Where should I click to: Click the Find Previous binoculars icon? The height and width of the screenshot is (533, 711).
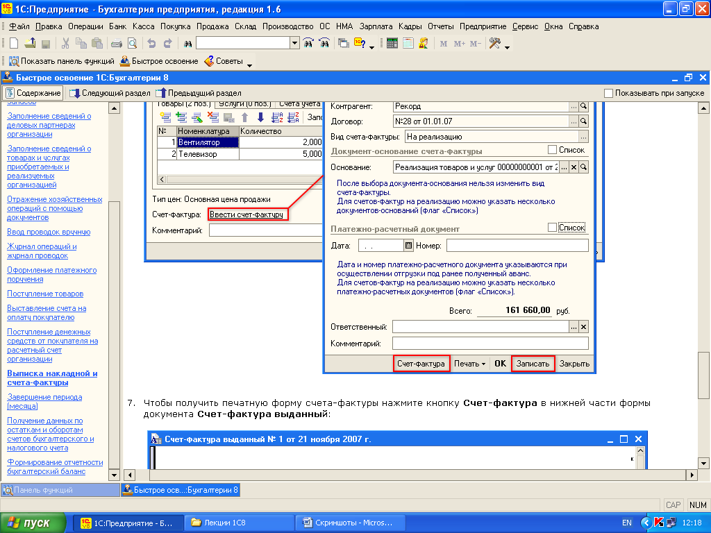pos(324,44)
